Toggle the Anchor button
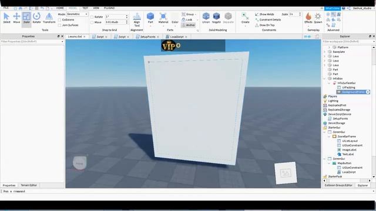The width and height of the screenshot is (376, 211). pyautogui.click(x=188, y=25)
